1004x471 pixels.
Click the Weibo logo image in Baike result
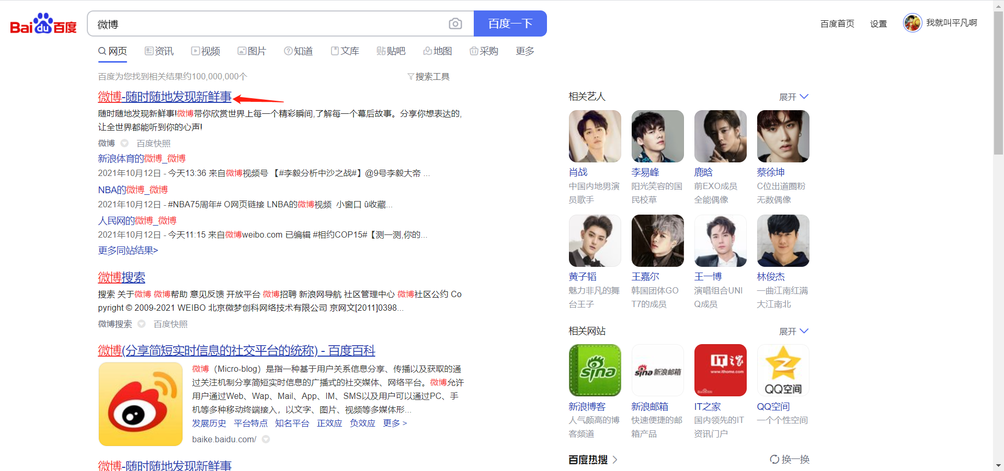(141, 404)
